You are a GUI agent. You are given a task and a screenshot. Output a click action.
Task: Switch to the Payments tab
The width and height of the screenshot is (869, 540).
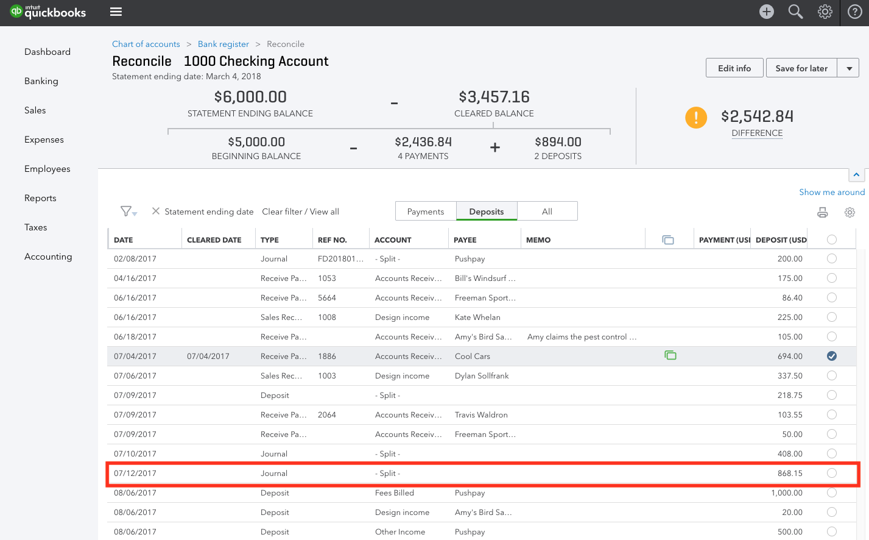click(425, 211)
